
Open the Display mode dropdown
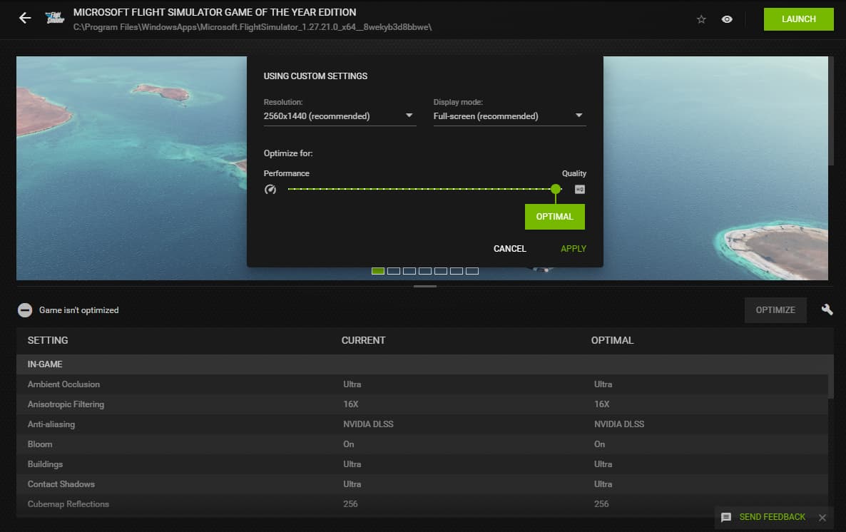[509, 116]
